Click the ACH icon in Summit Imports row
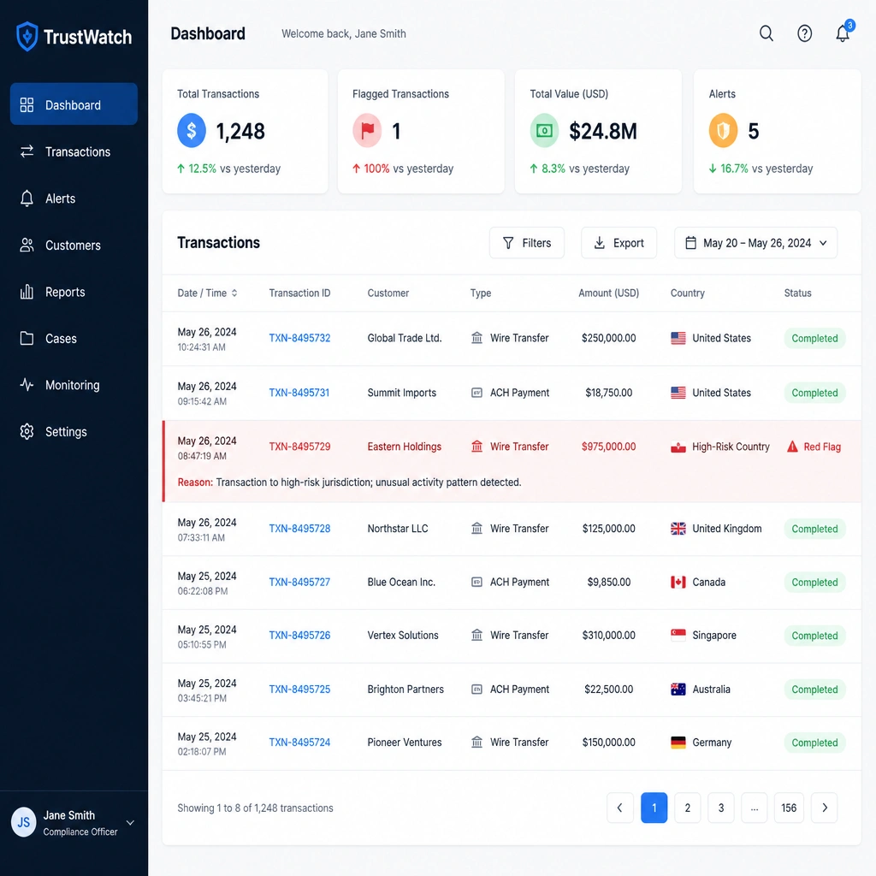 click(476, 393)
